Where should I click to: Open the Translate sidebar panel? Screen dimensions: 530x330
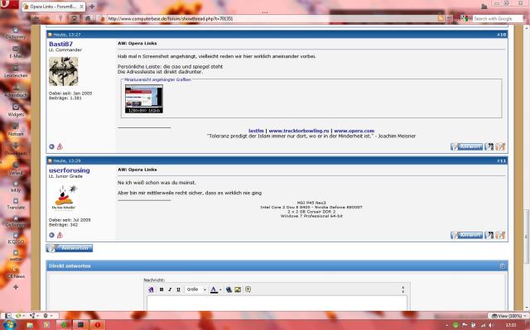[x=16, y=203]
